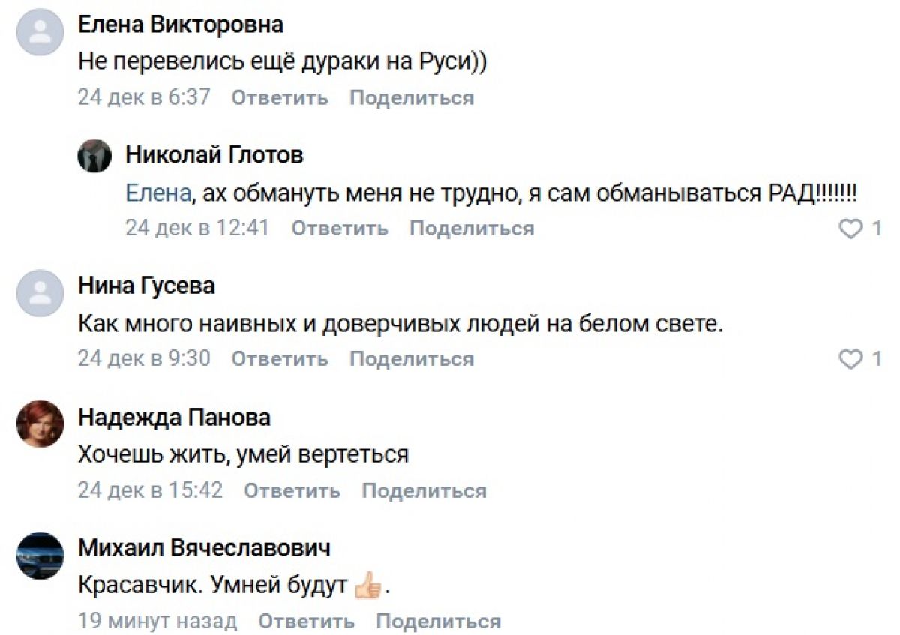Share Надежда Панова's comment
The height and width of the screenshot is (635, 900).
(424, 491)
